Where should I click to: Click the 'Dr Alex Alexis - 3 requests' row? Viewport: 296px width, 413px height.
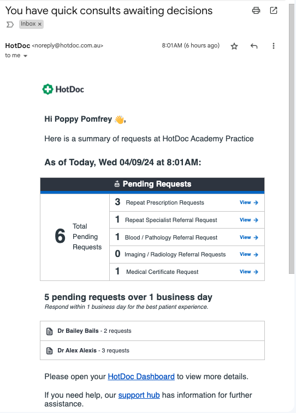pyautogui.click(x=152, y=350)
